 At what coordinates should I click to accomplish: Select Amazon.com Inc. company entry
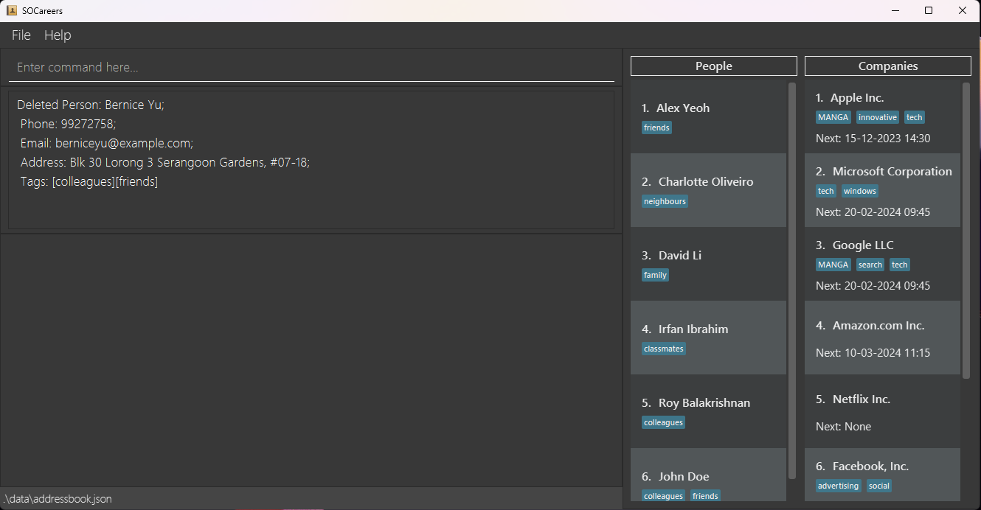click(x=882, y=338)
